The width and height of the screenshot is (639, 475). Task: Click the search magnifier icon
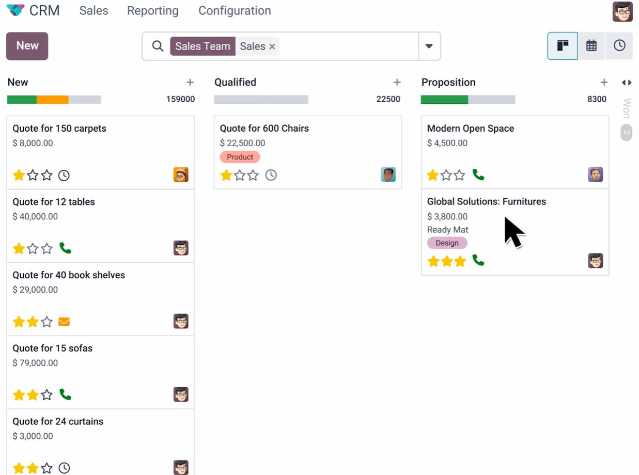(x=158, y=46)
